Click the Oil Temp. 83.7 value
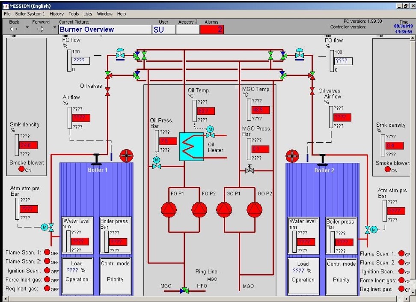416x302 pixels. (x=205, y=111)
